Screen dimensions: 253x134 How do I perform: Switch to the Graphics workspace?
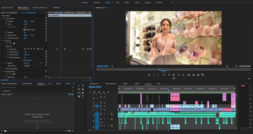point(148,2)
